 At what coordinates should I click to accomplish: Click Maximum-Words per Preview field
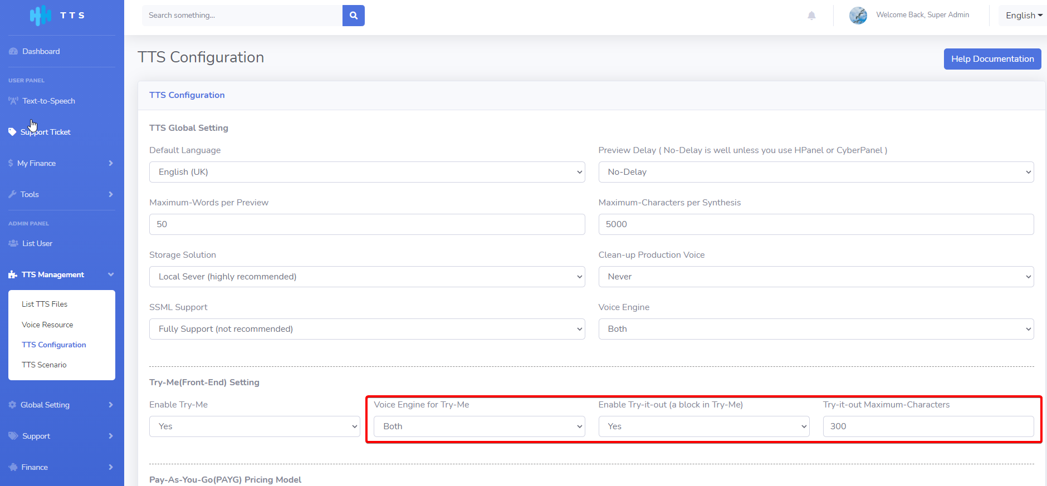[367, 224]
